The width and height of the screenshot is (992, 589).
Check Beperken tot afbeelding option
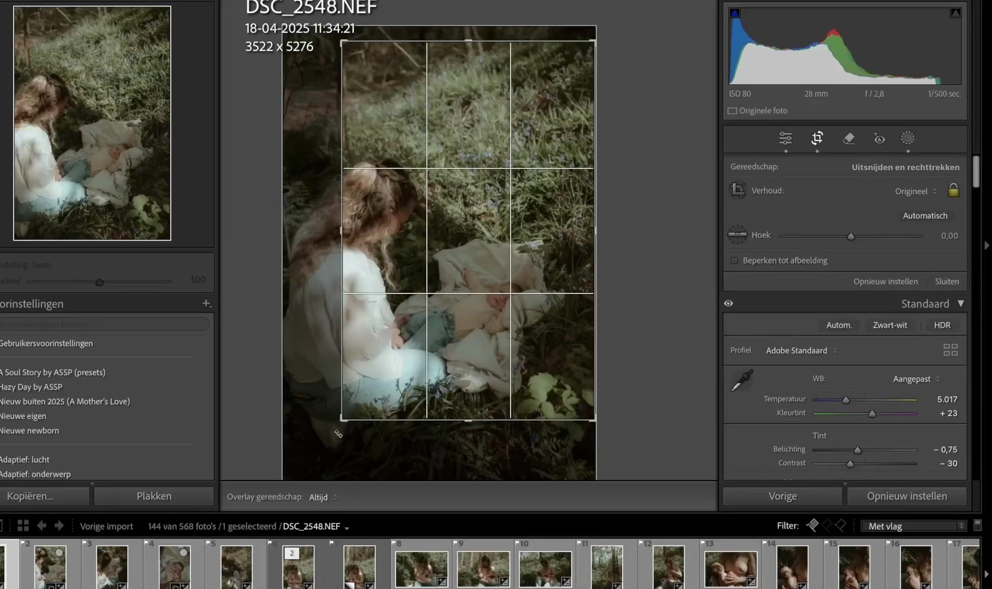pos(734,261)
